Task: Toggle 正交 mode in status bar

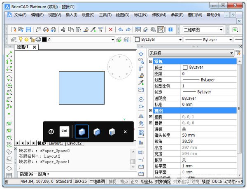Action: (x=134, y=182)
